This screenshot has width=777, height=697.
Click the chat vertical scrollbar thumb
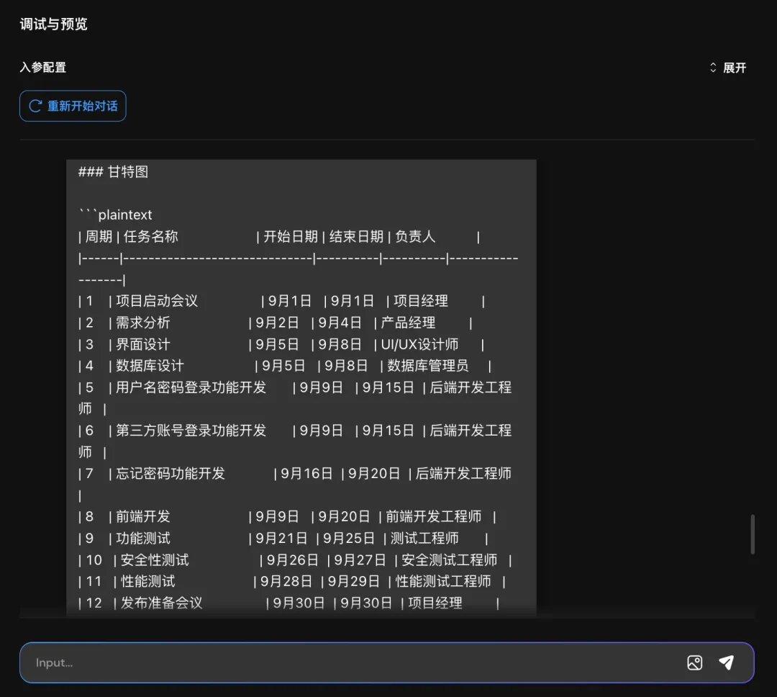click(x=753, y=534)
